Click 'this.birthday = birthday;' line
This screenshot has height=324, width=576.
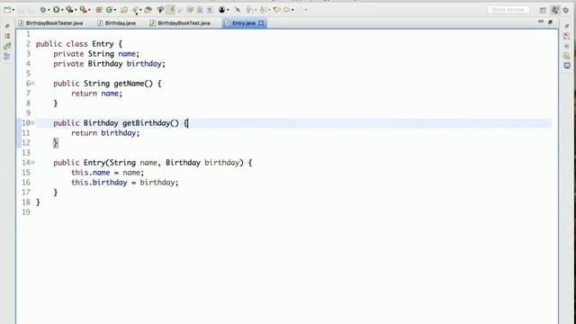[124, 183]
